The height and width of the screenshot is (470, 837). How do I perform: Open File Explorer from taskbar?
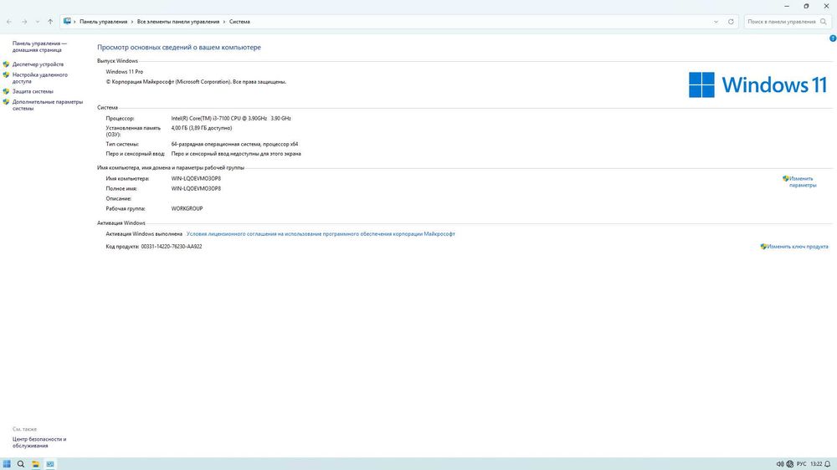(x=35, y=464)
